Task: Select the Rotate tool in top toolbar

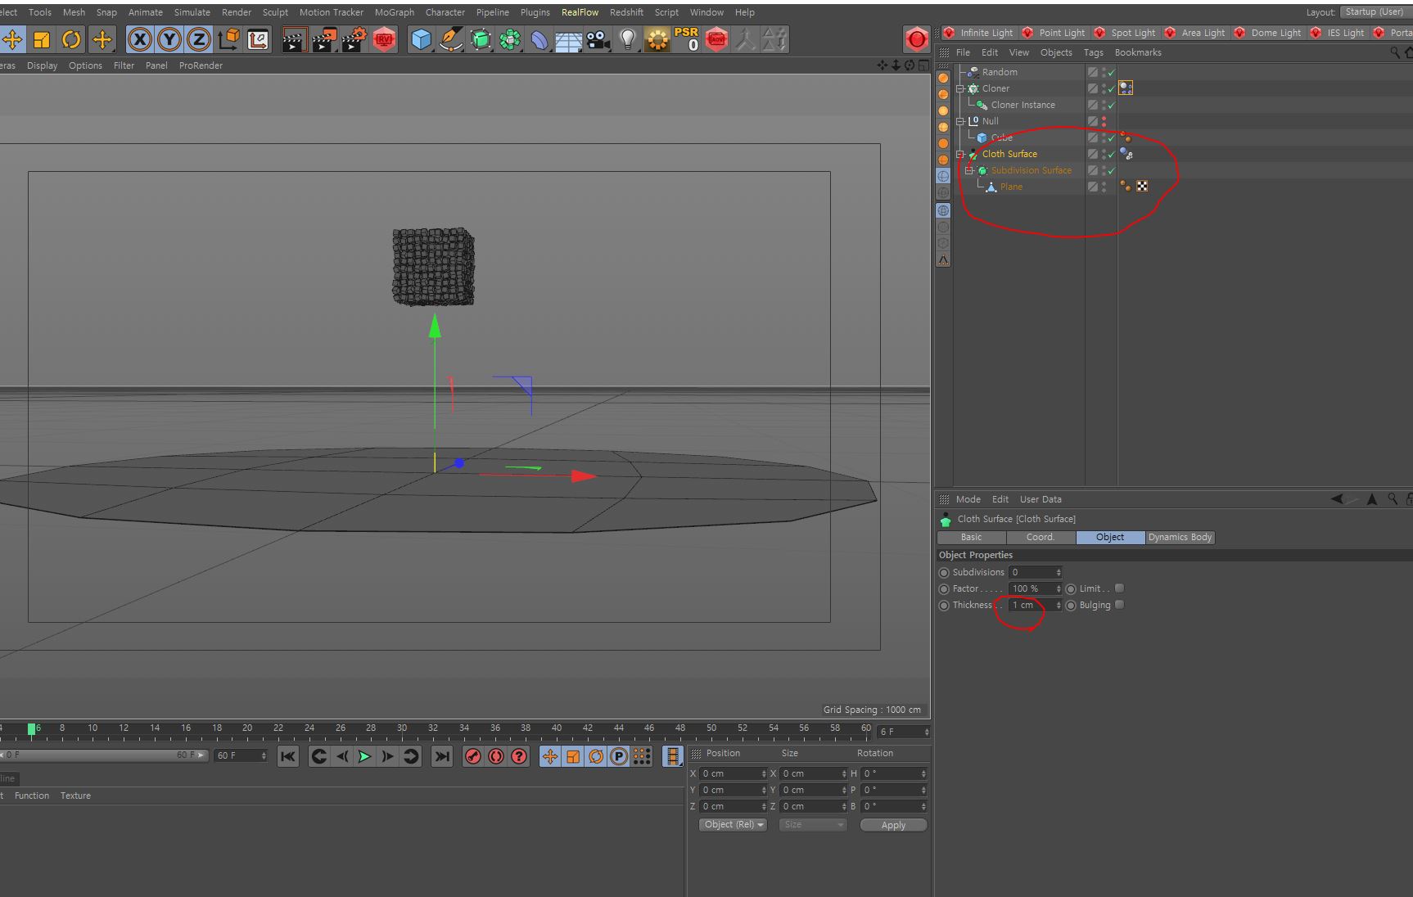Action: (x=71, y=39)
